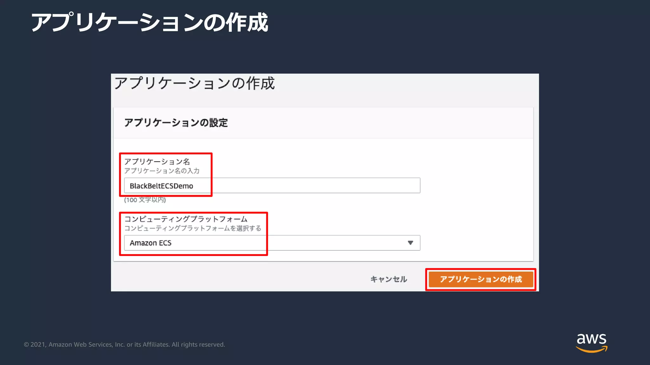Click the コンピューティングプラットフォーム field label
This screenshot has width=650, height=365.
(x=186, y=219)
